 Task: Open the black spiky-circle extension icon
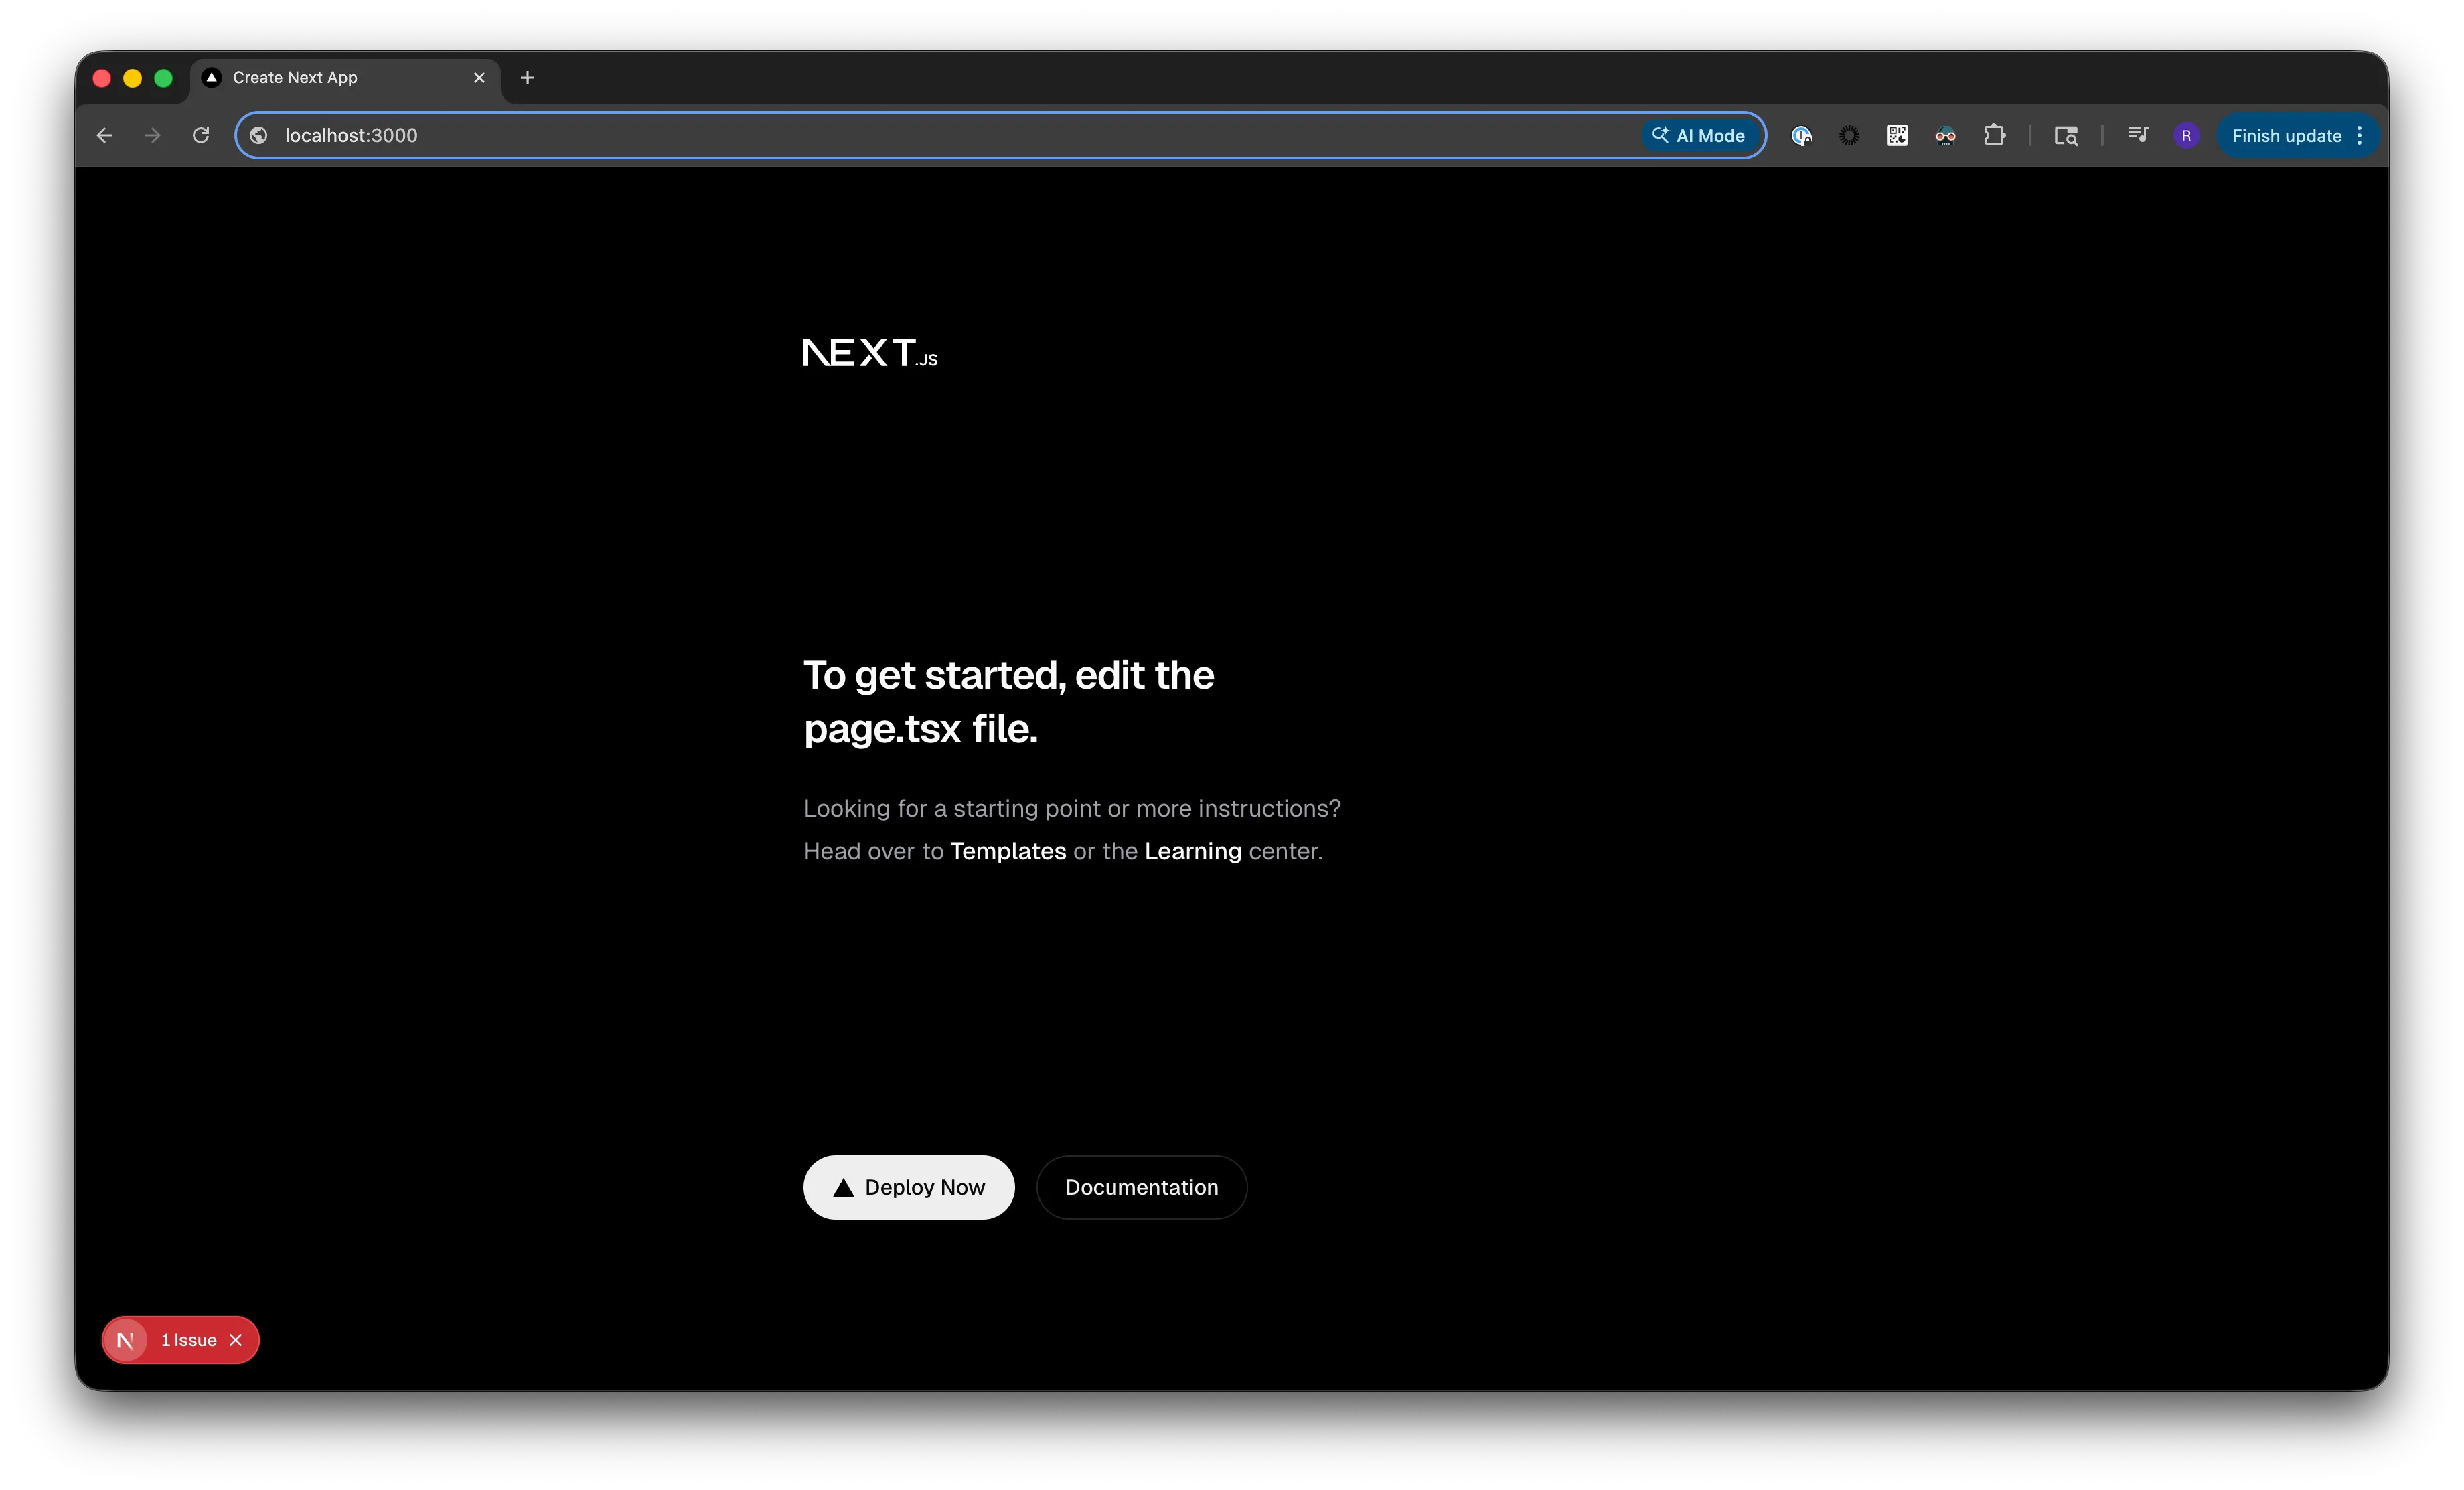(x=1849, y=135)
